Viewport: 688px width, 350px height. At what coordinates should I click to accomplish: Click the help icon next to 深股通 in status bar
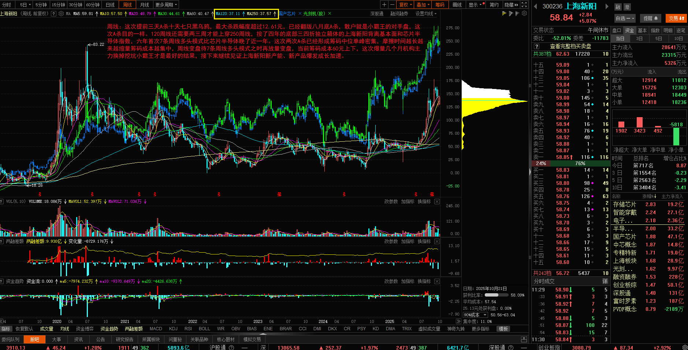click(511, 347)
